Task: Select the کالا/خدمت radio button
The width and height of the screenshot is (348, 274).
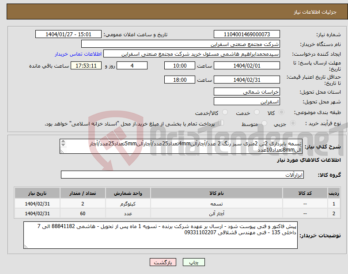Action: (225, 112)
